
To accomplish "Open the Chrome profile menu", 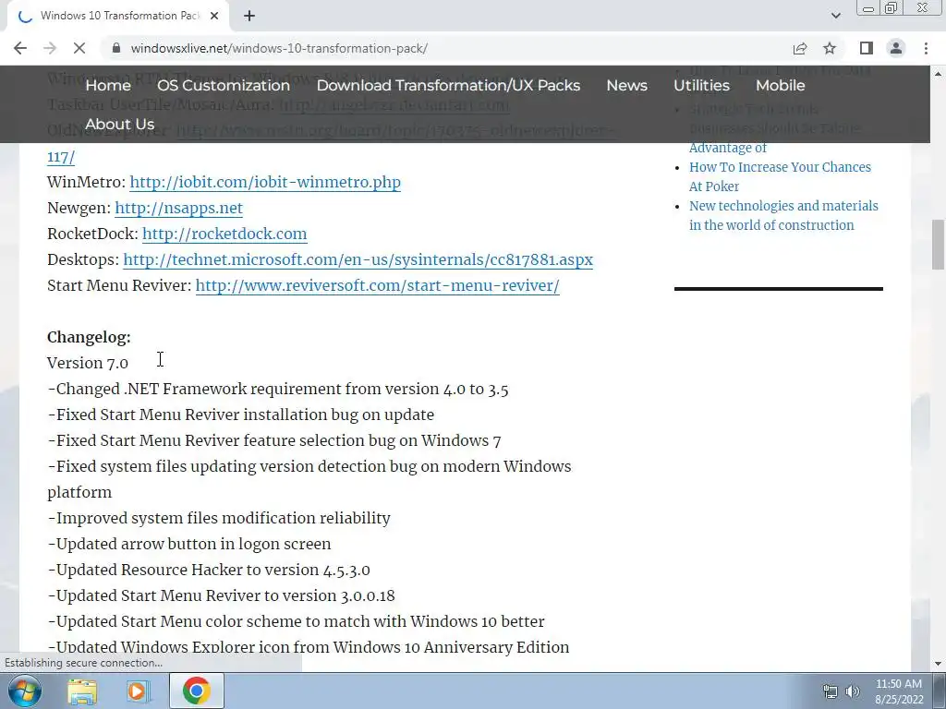I will click(896, 48).
